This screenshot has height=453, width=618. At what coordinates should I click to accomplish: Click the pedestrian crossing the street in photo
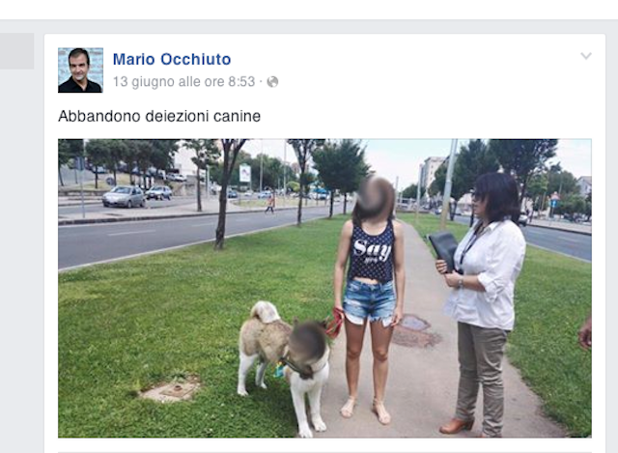(270, 204)
